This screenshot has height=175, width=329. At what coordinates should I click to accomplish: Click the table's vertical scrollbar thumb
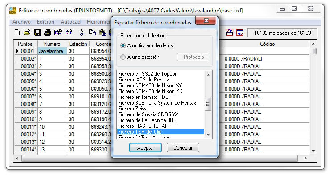pyautogui.click(x=313, y=51)
